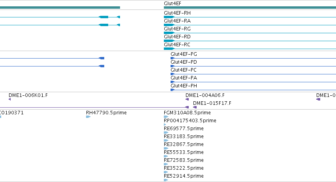Screen dimensions: 336x182
Task: Click the RE72583.5prime EST label
Action: click(x=184, y=160)
